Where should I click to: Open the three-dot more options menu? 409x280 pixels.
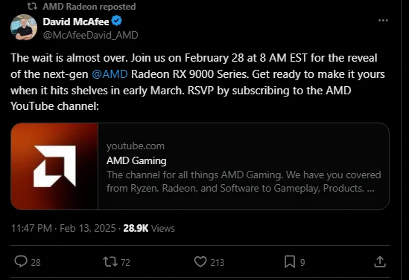[x=383, y=20]
